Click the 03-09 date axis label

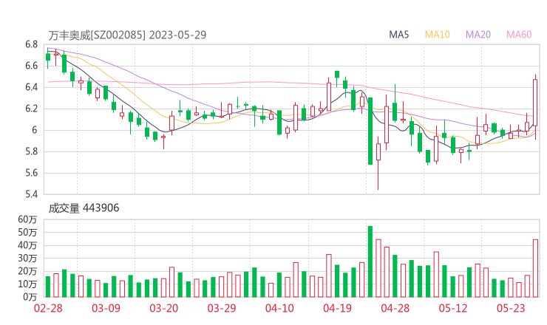point(106,308)
